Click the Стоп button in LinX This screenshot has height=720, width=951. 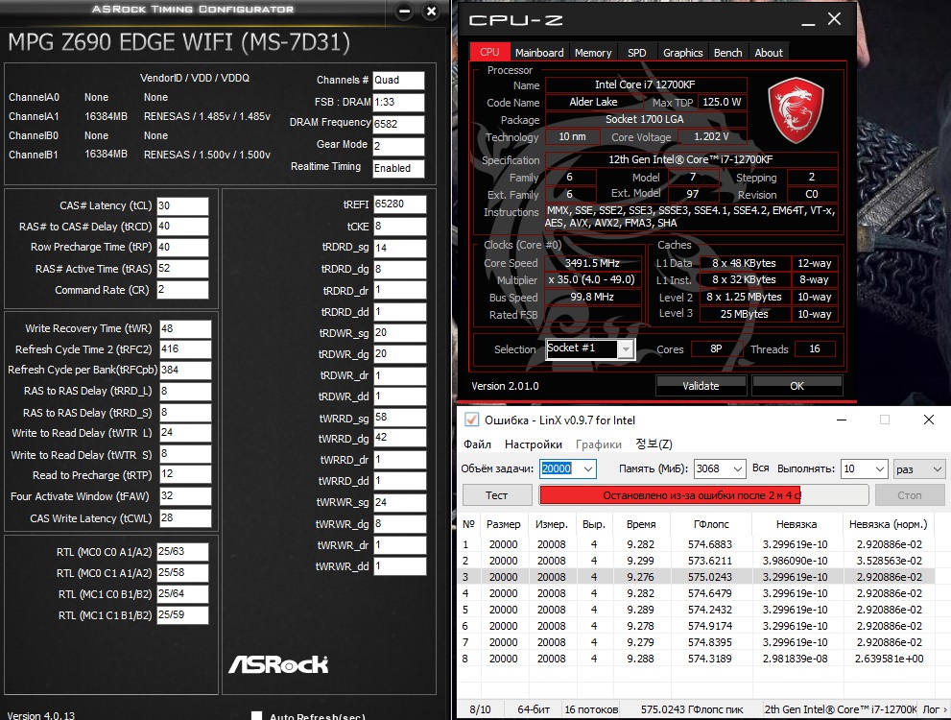point(909,495)
